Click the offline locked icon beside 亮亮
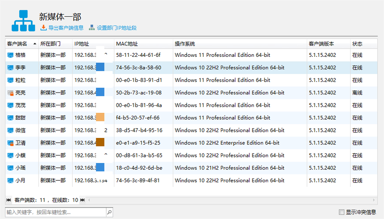This screenshot has height=219, width=384. tap(10, 93)
